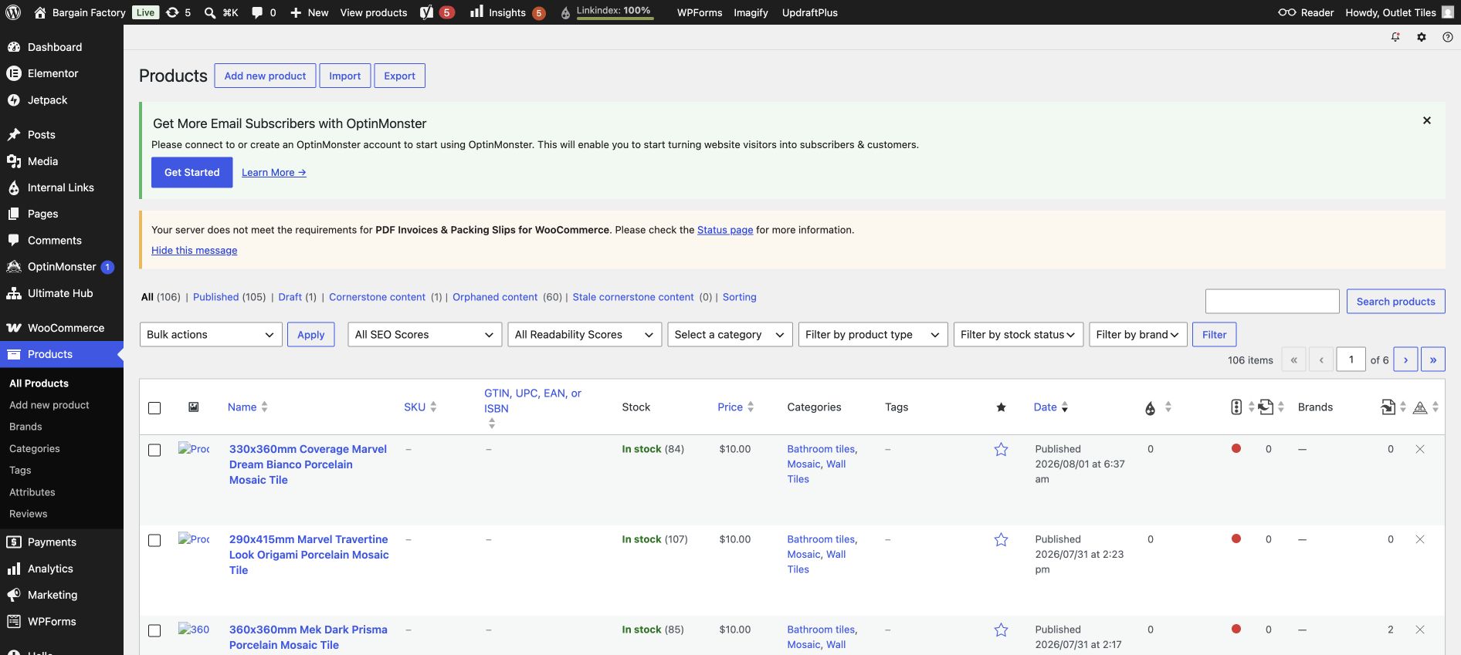Select the 360x360mm Mek Dark Prisma checkbox
This screenshot has height=655, width=1461.
pyautogui.click(x=154, y=630)
